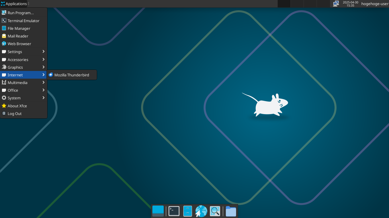389x218 pixels.
Task: Open the home folder icon in the dock
Action: (231, 211)
